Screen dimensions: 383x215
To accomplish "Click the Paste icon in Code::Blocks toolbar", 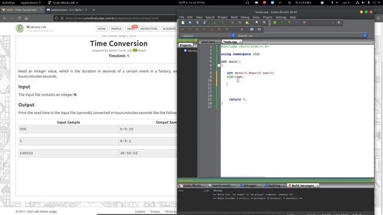I will click(247, 23).
